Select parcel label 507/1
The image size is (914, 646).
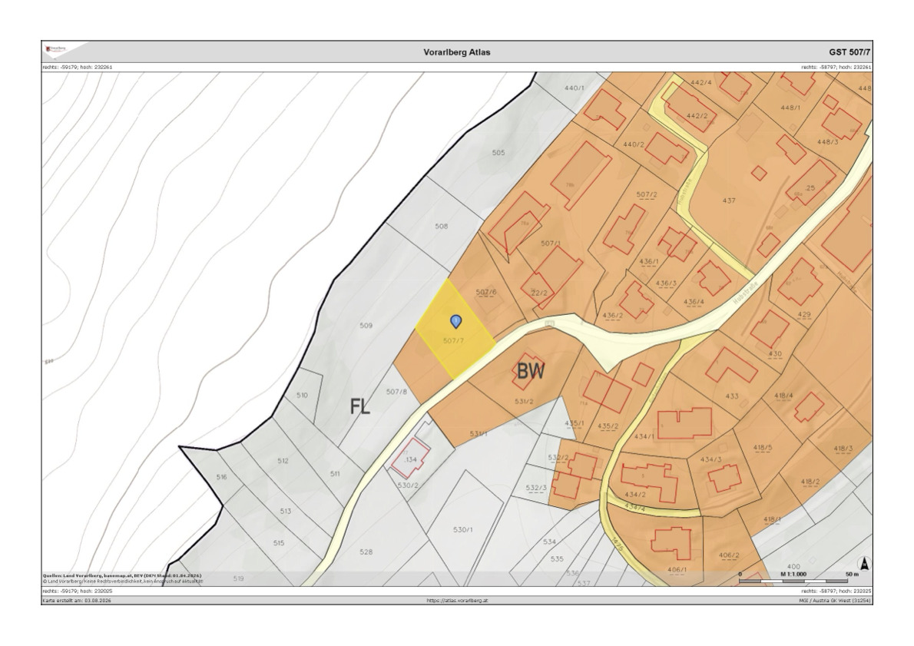click(551, 243)
